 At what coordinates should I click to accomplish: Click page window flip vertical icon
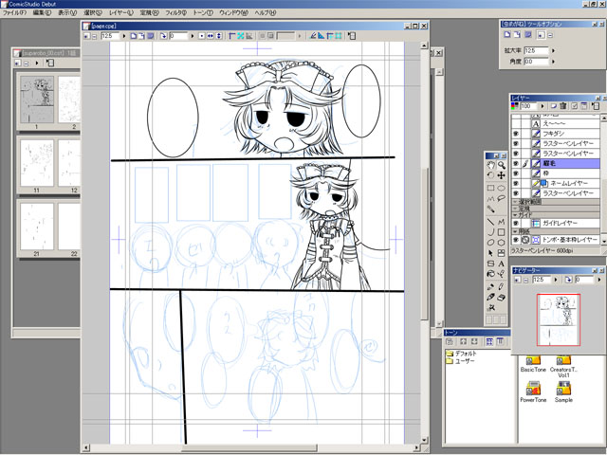[x=219, y=36]
